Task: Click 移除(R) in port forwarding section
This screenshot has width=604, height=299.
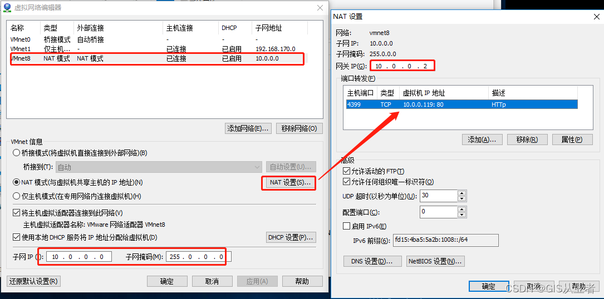Action: tap(527, 139)
